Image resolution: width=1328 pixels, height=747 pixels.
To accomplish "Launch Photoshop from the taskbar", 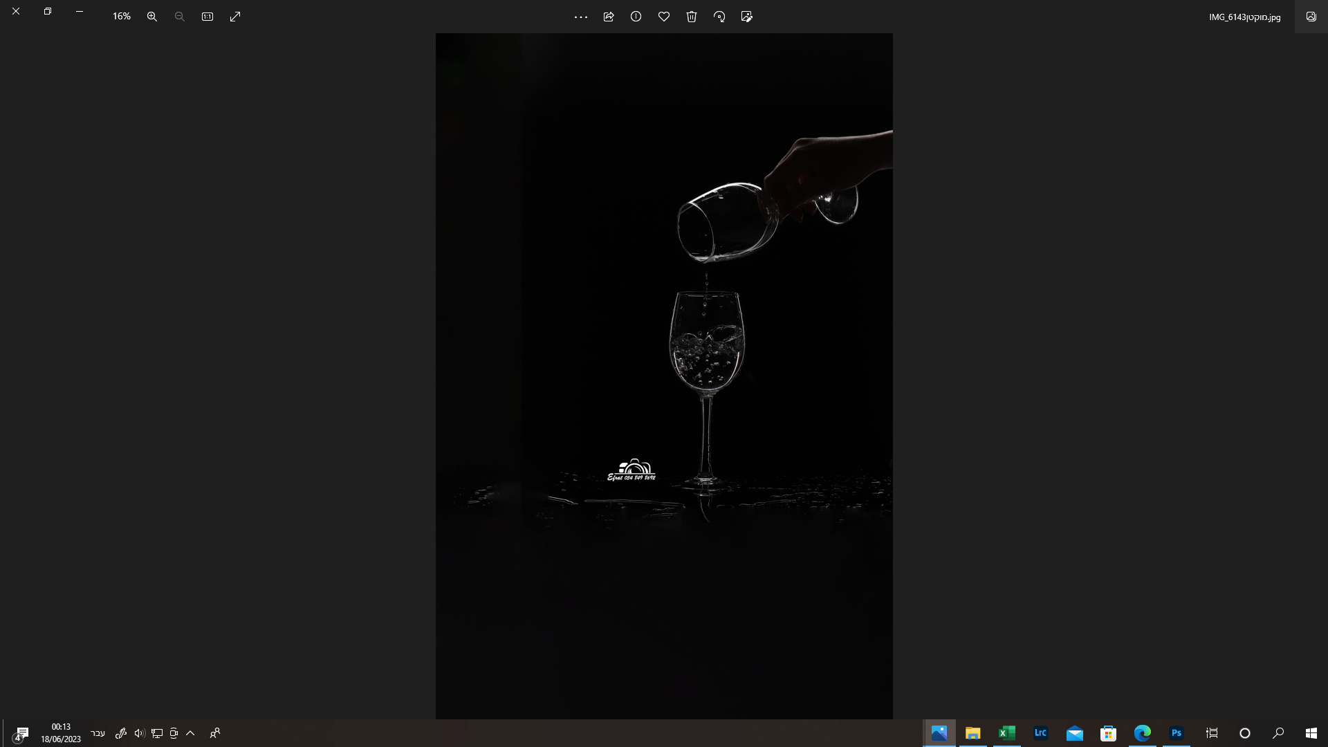I will tap(1177, 733).
